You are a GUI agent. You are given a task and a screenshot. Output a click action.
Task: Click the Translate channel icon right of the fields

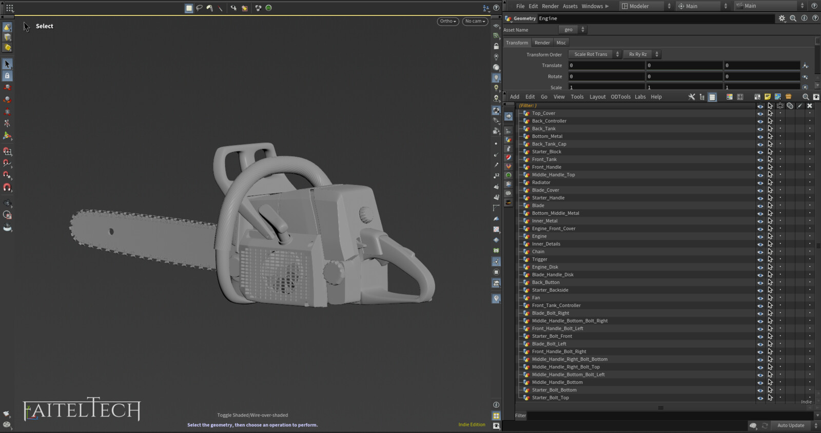pos(805,66)
